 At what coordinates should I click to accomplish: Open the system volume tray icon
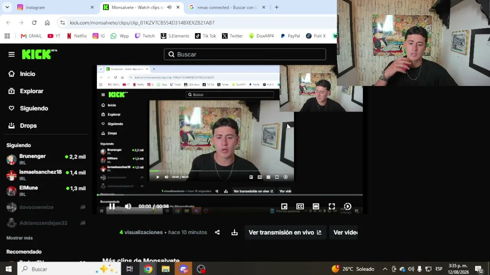[411, 269]
